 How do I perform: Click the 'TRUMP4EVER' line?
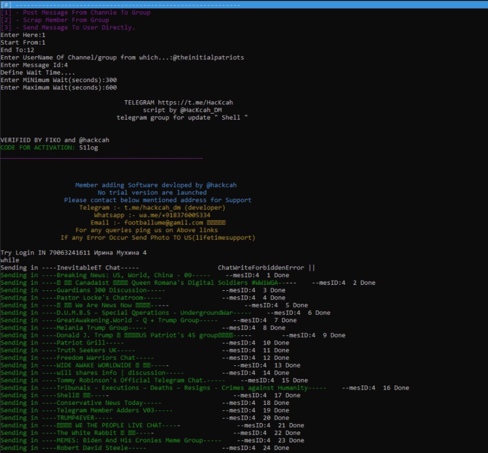[145, 418]
